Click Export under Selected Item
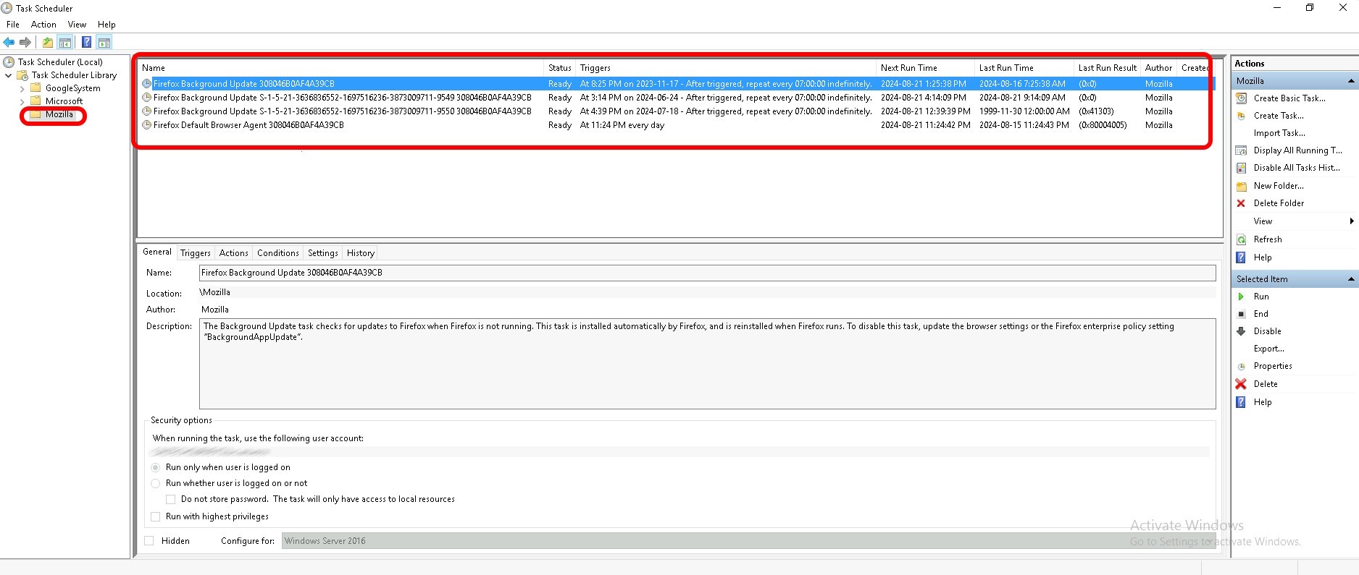The width and height of the screenshot is (1359, 575). pyautogui.click(x=1268, y=349)
